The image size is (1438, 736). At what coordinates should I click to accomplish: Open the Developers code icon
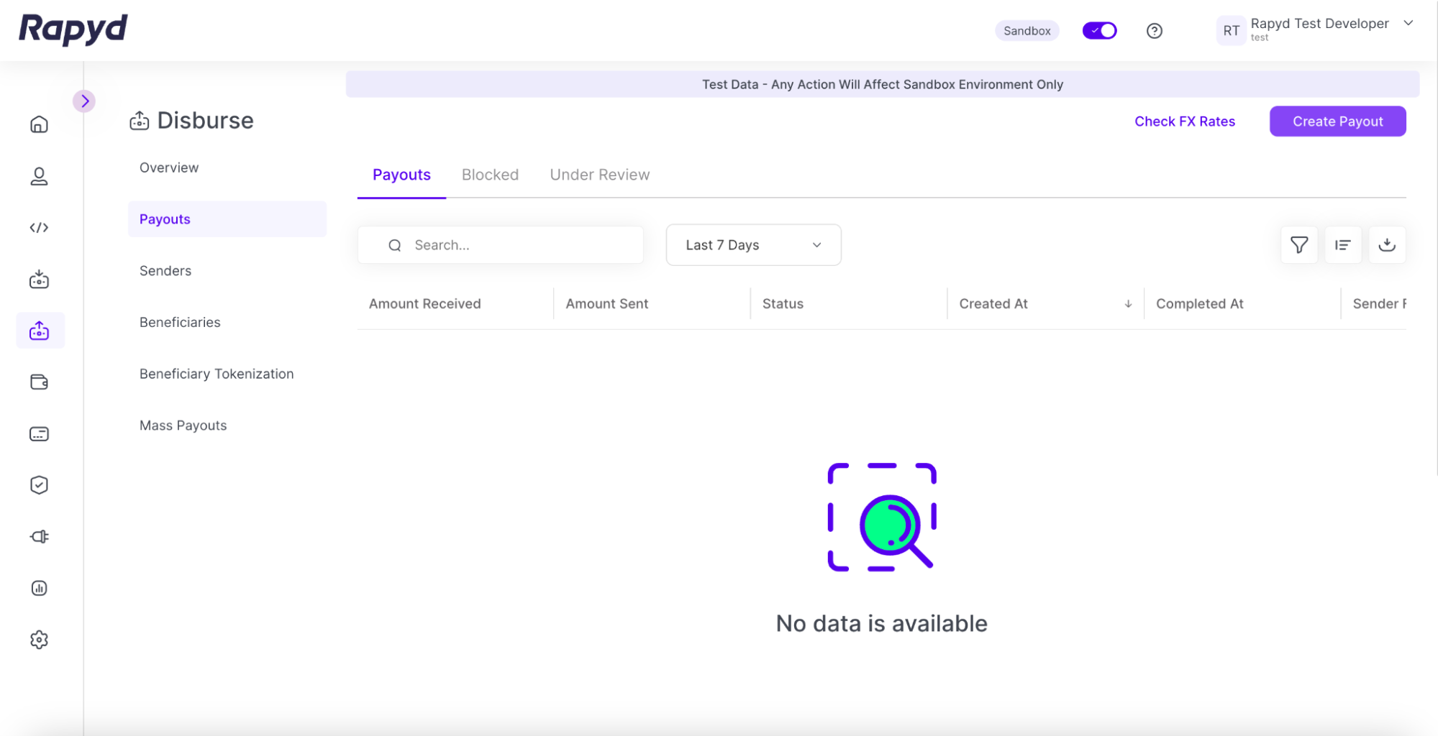40,228
